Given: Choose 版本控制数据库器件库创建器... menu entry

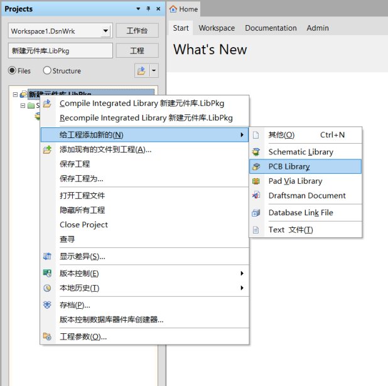Looking at the screenshot, I should click(144, 319).
